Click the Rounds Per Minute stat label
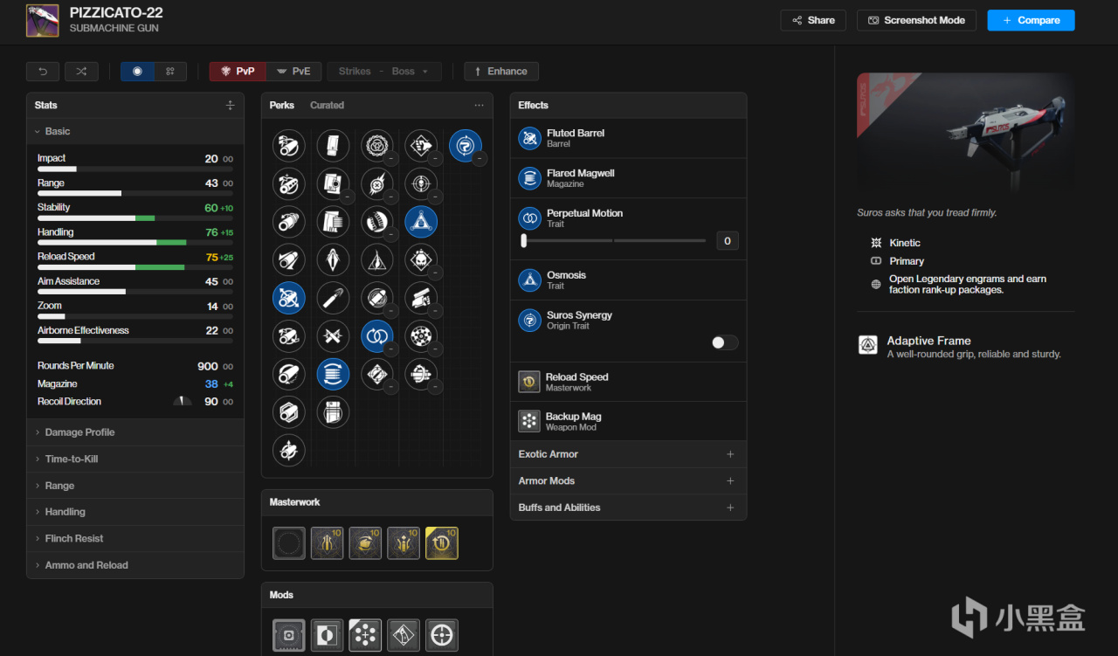Image resolution: width=1118 pixels, height=656 pixels. 76,366
